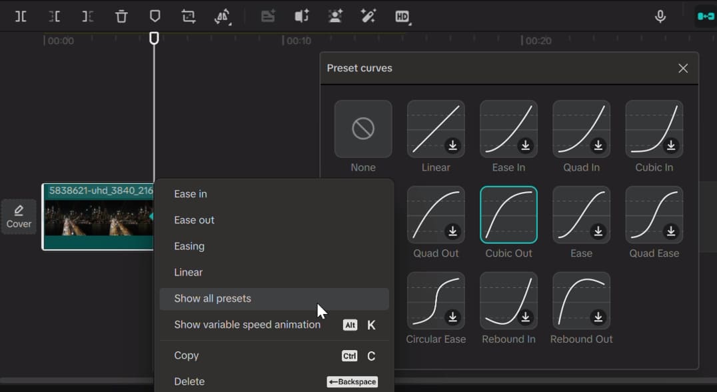Select the Quad Out preset curve
Image resolution: width=717 pixels, height=392 pixels.
436,215
